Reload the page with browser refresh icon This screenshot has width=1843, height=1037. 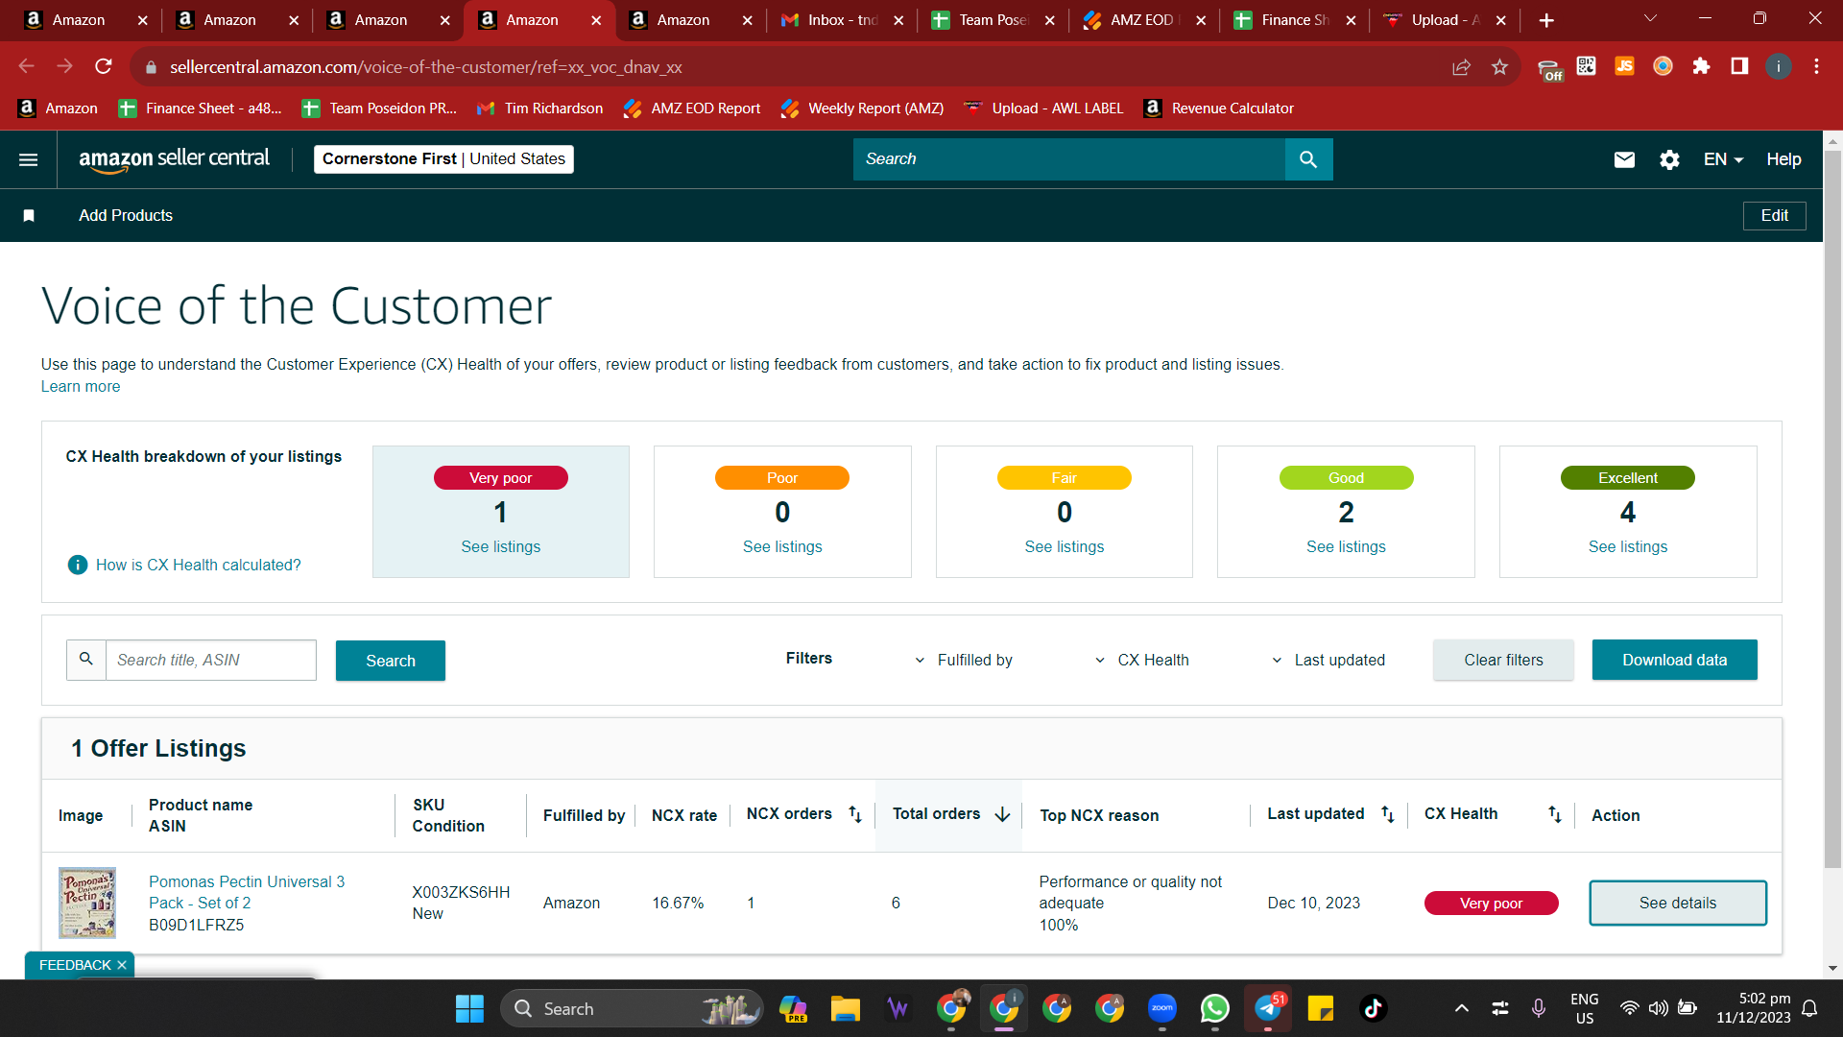104,66
